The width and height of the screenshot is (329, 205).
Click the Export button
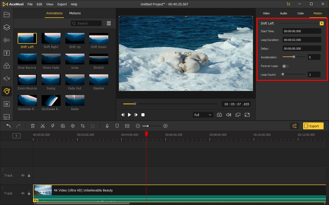(x=313, y=126)
